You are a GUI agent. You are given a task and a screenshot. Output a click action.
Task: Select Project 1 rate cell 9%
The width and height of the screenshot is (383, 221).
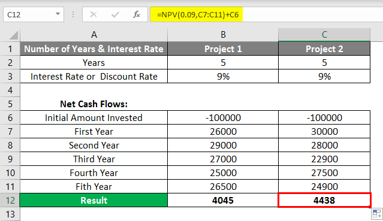tap(223, 77)
